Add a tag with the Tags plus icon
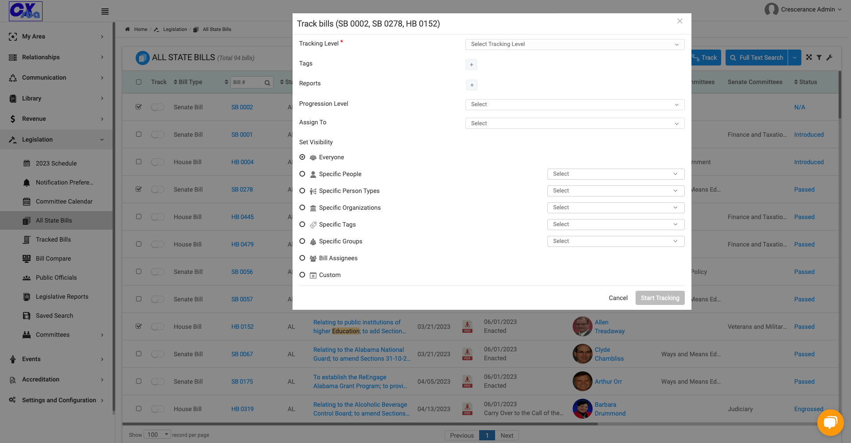The width and height of the screenshot is (851, 443). click(471, 65)
